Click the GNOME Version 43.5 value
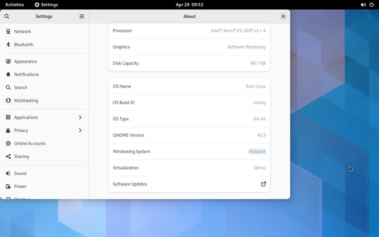Screen dimensions: 379x237 [261, 135]
